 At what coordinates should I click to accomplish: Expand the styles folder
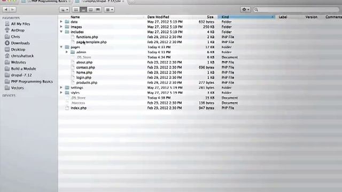(61, 92)
